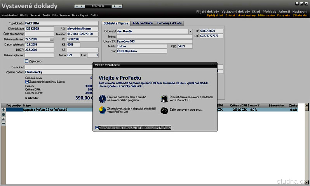Click gear icon for company settings
310x186 pixels.
point(103,99)
